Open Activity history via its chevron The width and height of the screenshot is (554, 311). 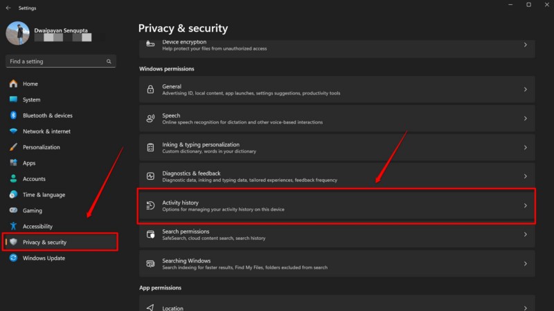click(x=525, y=206)
